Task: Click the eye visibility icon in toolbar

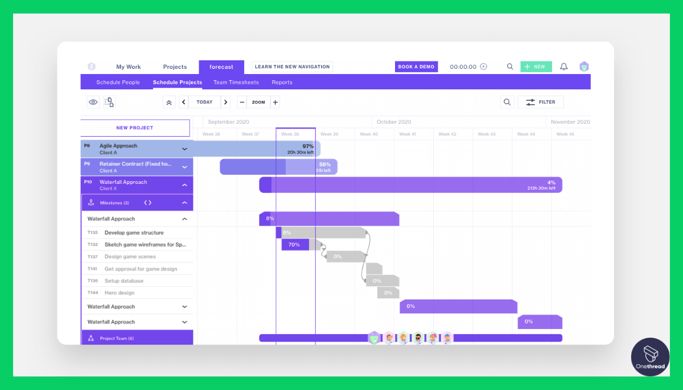Action: coord(93,102)
